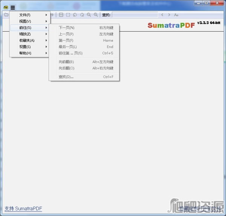Image resolution: width=226 pixels, height=216 pixels.
Task: Click the zoom out magnifier icon
Action: click(x=89, y=15)
